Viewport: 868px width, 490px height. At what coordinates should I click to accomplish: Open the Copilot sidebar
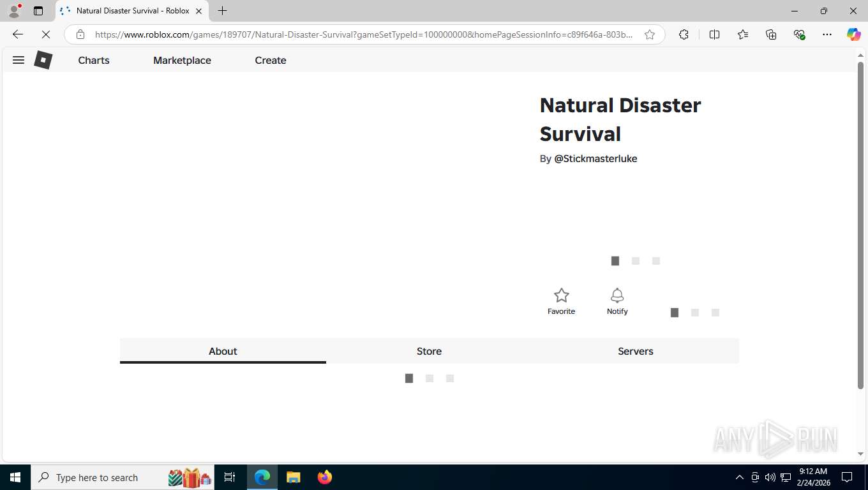click(x=854, y=34)
